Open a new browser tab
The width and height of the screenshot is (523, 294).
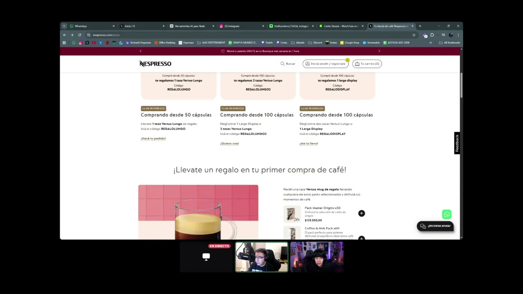420,26
